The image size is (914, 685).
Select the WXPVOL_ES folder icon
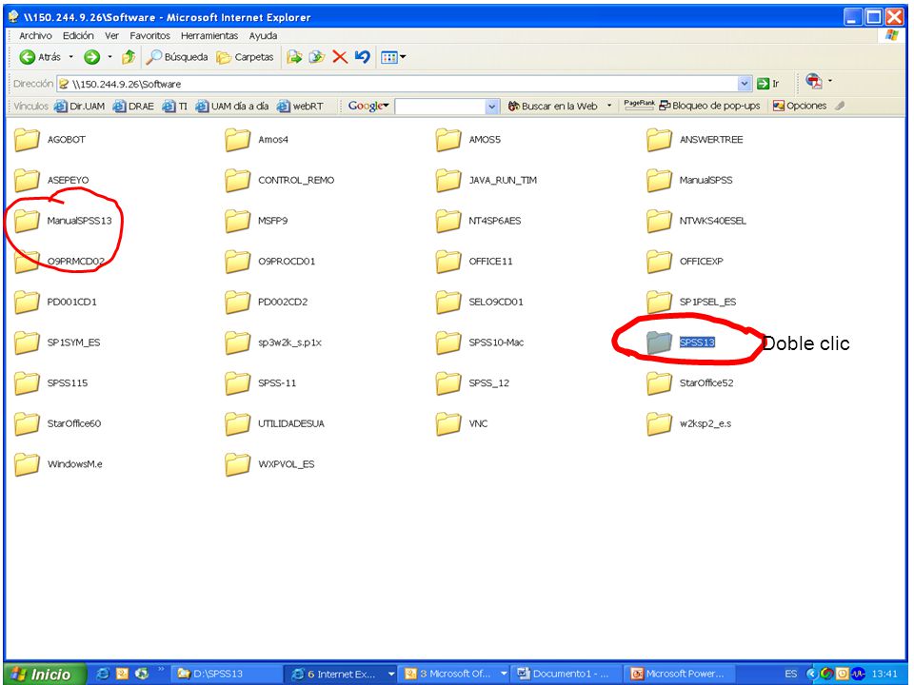coord(238,464)
